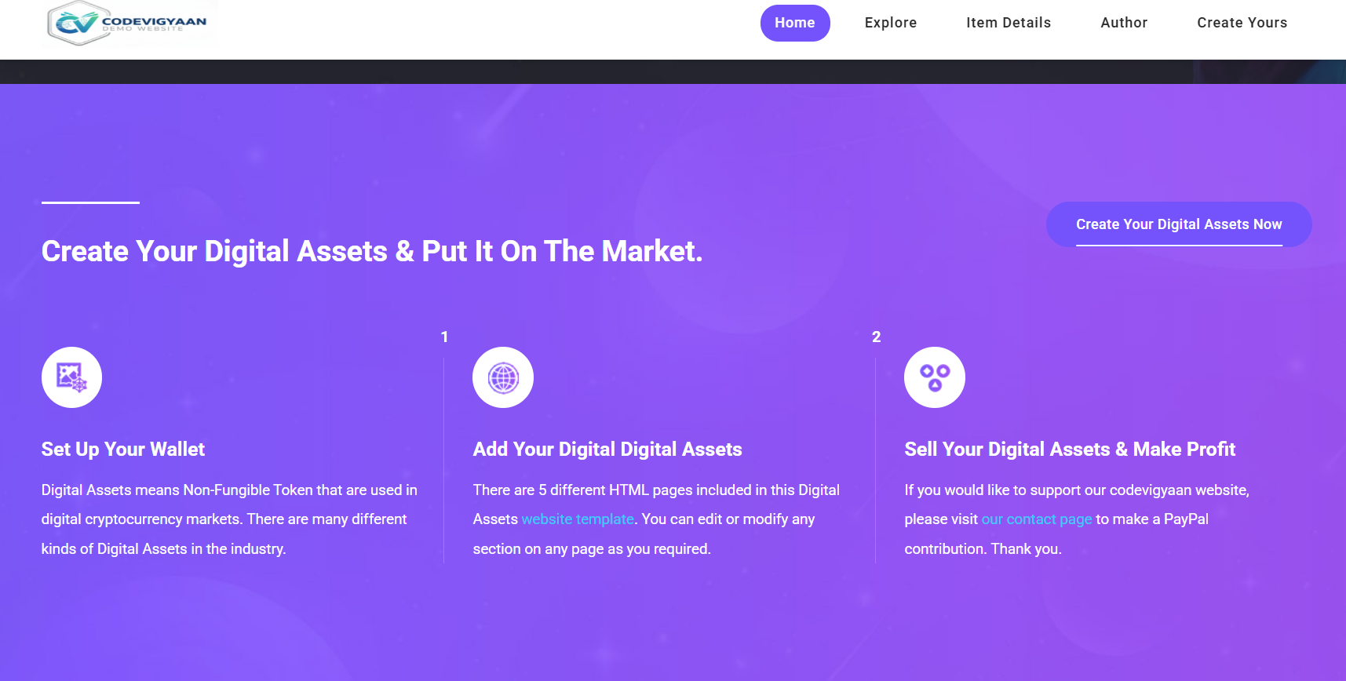
Task: Navigate to Item Details
Action: point(1008,23)
